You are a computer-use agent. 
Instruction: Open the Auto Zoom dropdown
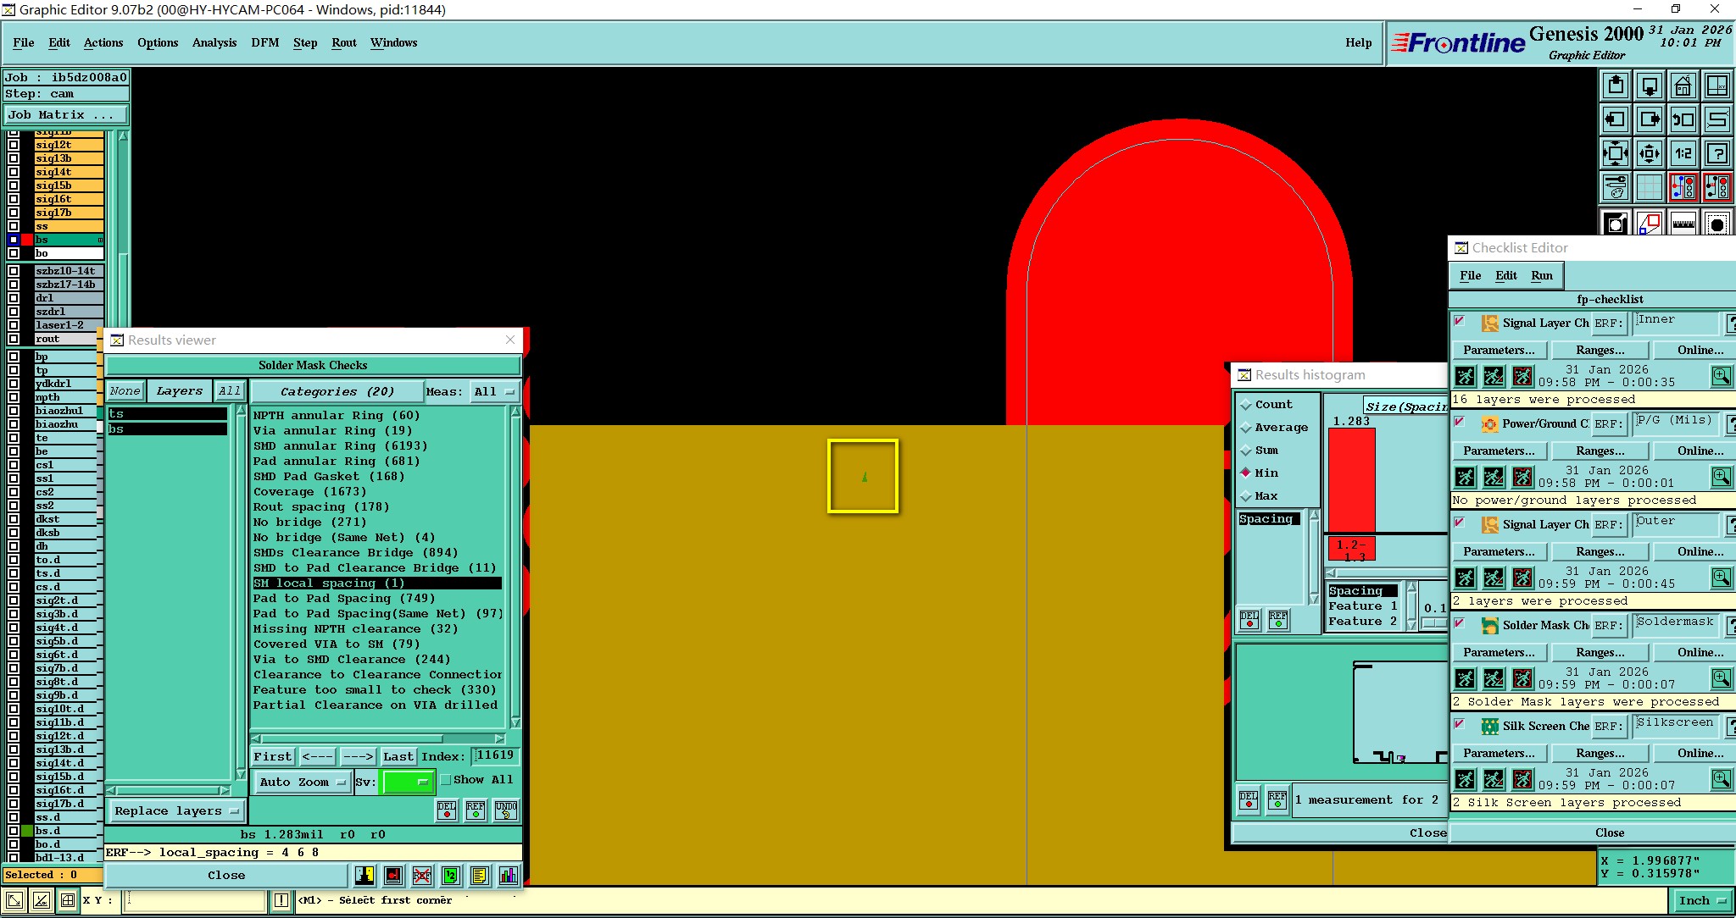(302, 782)
